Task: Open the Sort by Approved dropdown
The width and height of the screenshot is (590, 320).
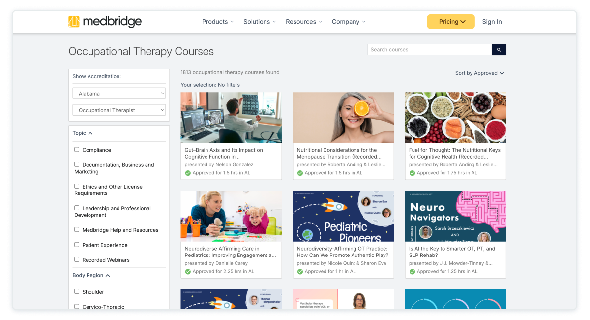Action: click(x=480, y=73)
